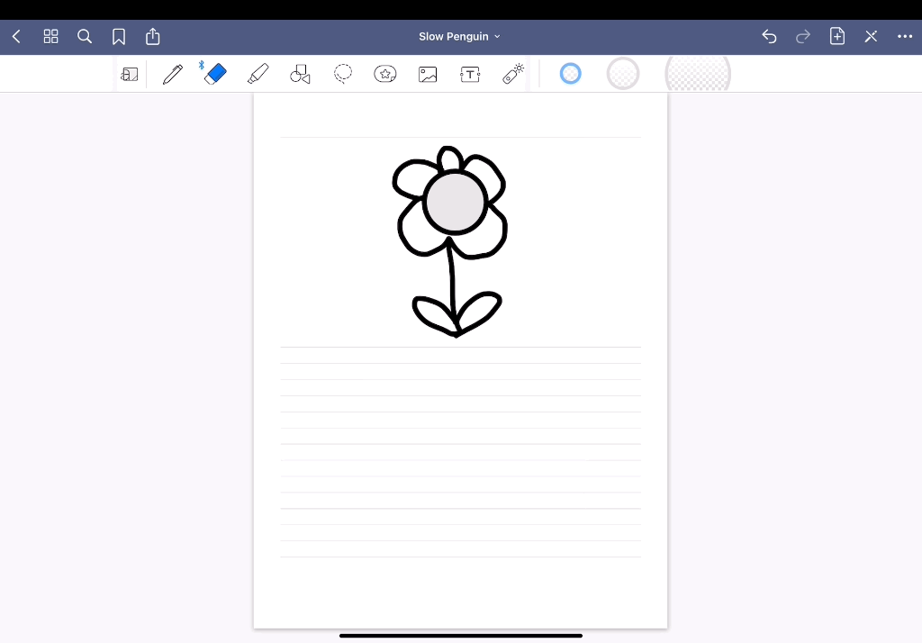Add a new page
The height and width of the screenshot is (643, 922).
(837, 36)
